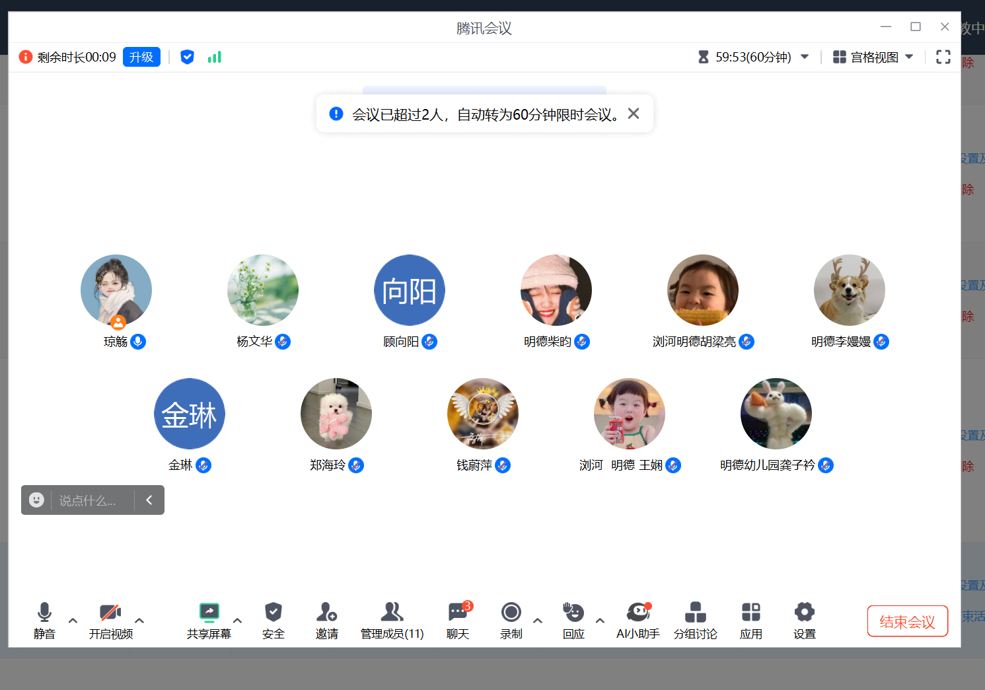Expand video options arrow beside camera
Screen dimensions: 985x690
[139, 621]
